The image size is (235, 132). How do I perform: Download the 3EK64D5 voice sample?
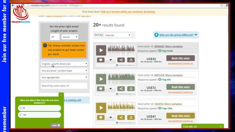(x=131, y=60)
